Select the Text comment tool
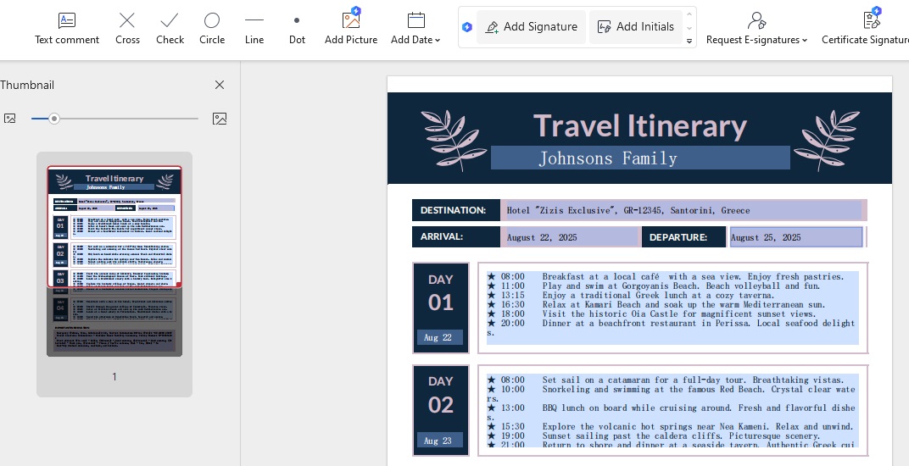 pos(67,29)
